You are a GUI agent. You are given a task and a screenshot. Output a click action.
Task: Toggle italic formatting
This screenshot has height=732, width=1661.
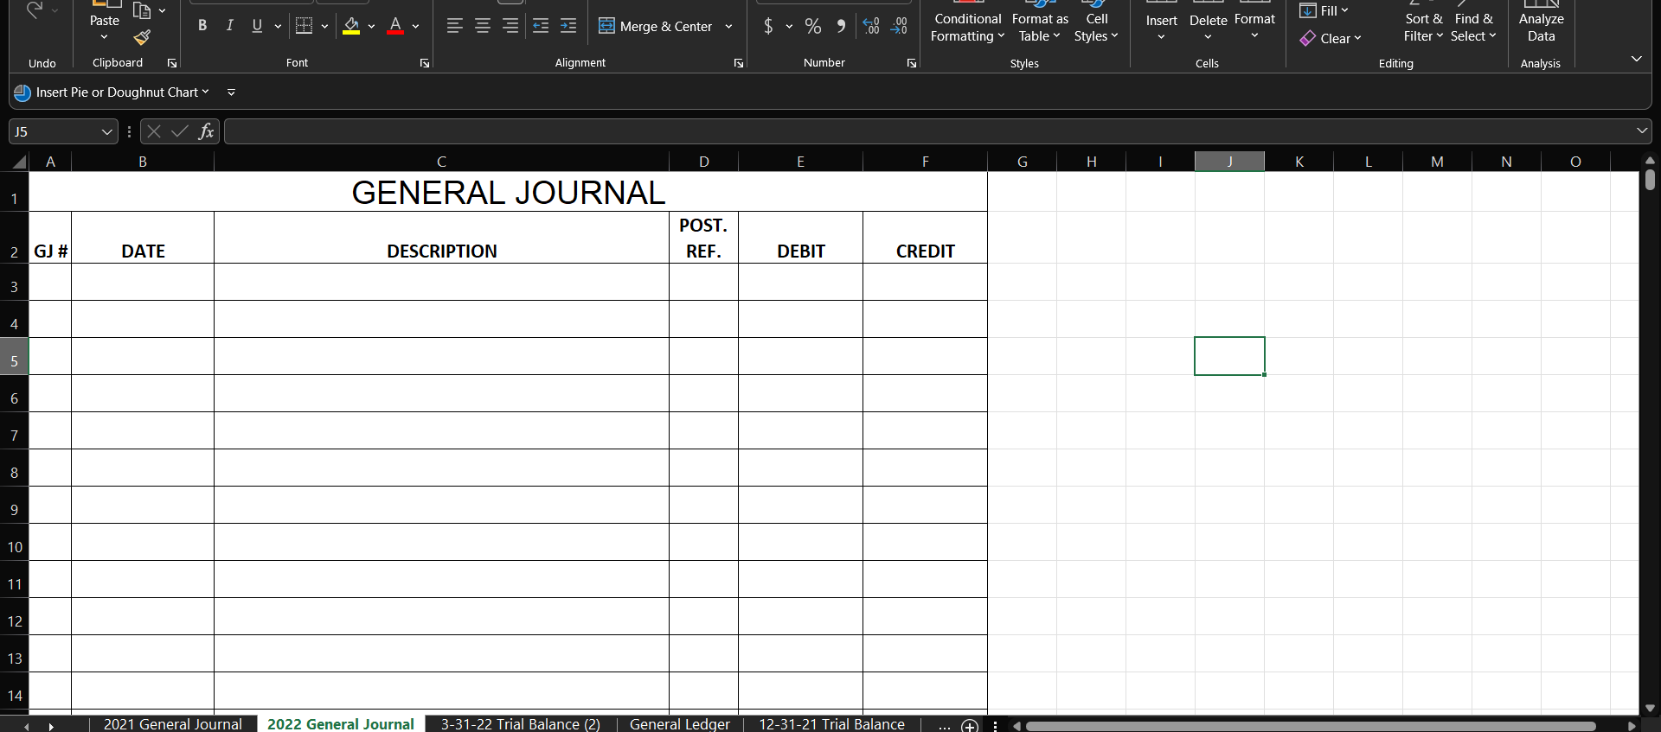229,26
